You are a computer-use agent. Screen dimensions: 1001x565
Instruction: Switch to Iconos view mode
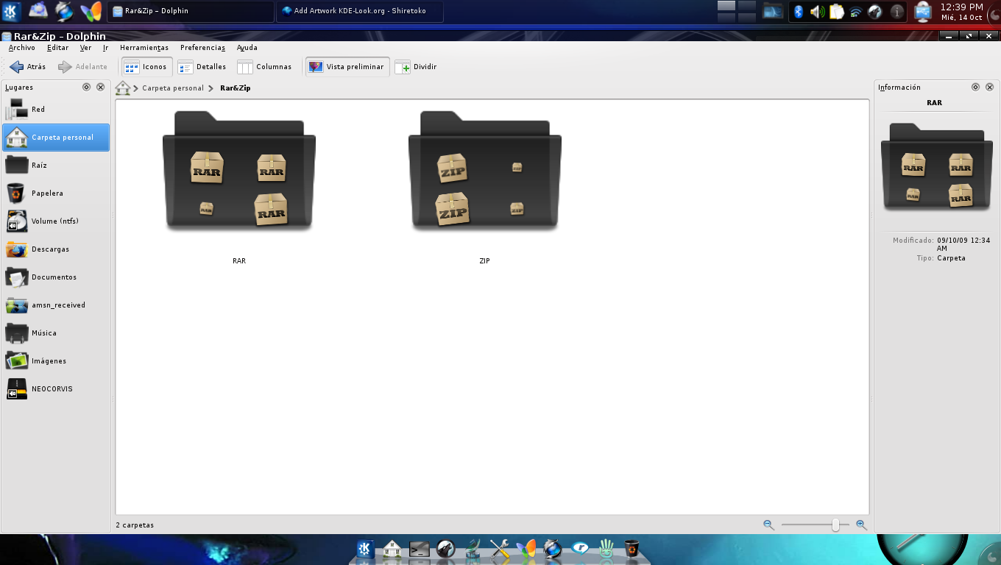pyautogui.click(x=146, y=67)
